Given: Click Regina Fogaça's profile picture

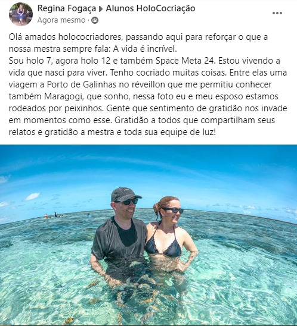Looking at the screenshot, I should pos(21,14).
